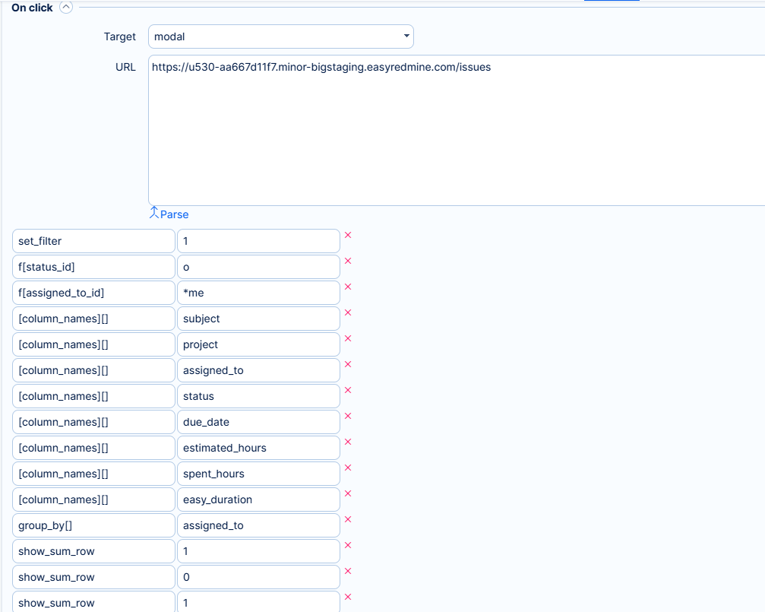The height and width of the screenshot is (612, 765).
Task: Select the spent_hours value field
Action: coord(258,474)
